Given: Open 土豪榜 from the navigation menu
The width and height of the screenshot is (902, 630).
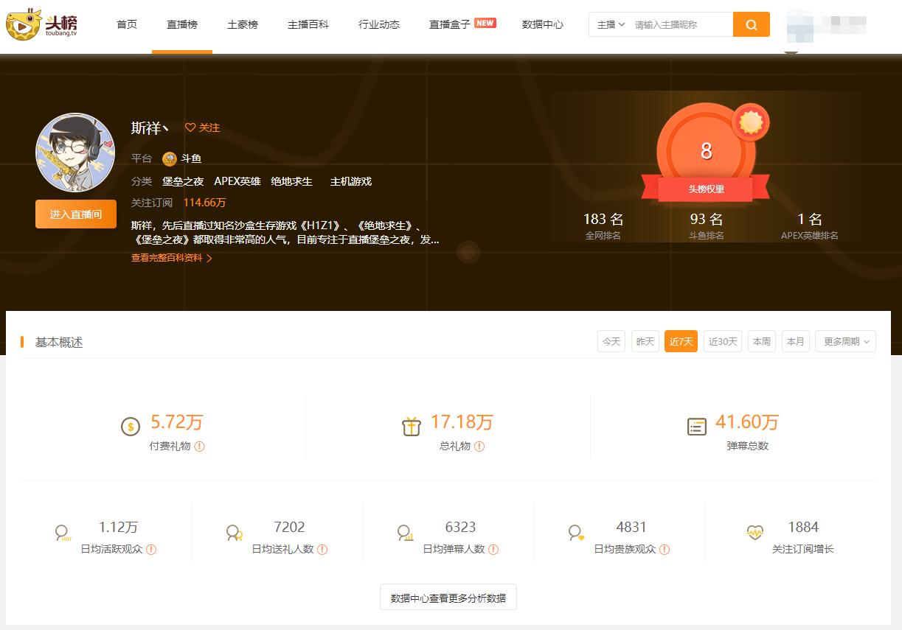Looking at the screenshot, I should (242, 24).
